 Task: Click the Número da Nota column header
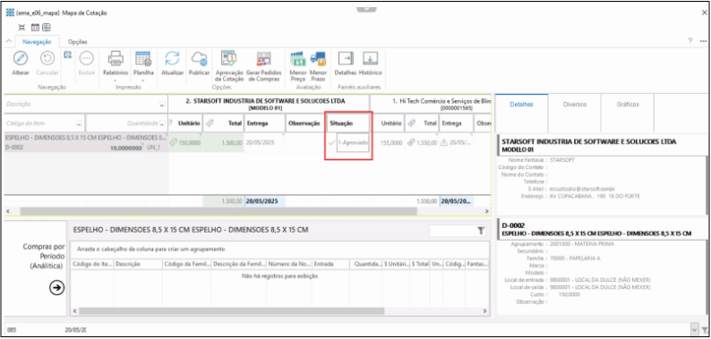288,263
